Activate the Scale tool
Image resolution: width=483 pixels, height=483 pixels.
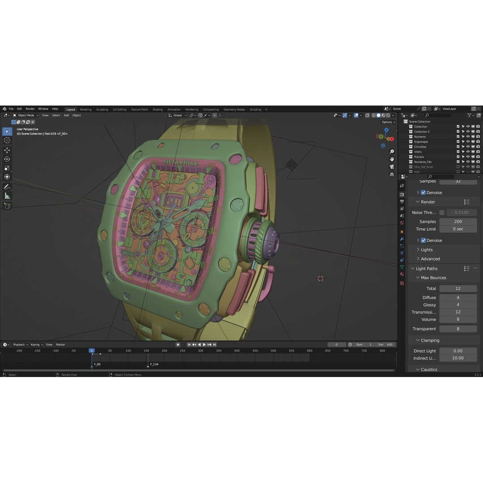pos(7,167)
